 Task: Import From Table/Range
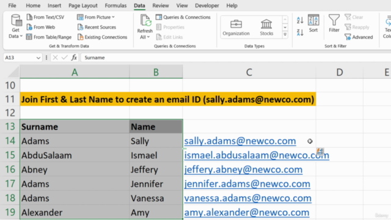[49, 37]
